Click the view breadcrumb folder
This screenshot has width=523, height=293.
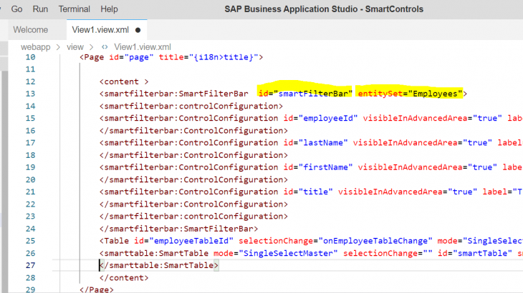(75, 47)
